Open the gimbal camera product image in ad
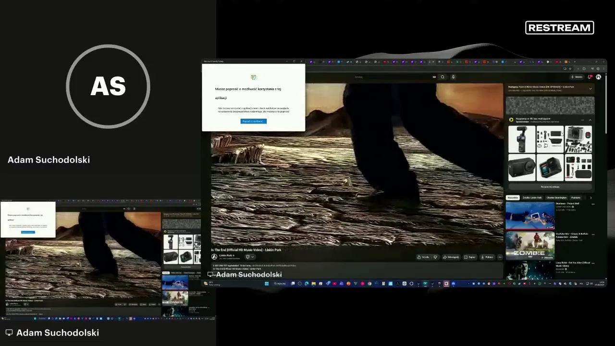 [522, 139]
